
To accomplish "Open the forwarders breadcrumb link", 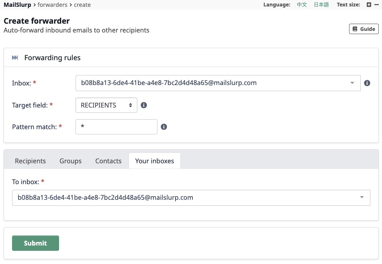I will click(x=52, y=5).
